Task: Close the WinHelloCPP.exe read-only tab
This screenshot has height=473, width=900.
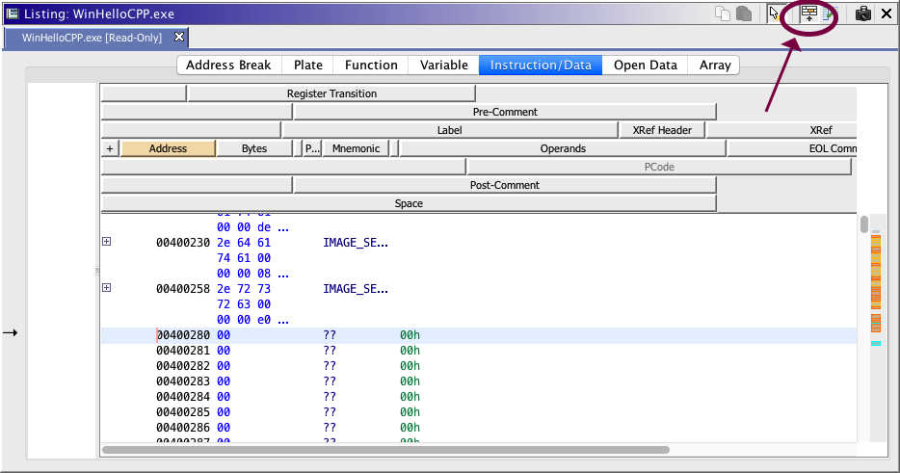Action: pos(179,37)
